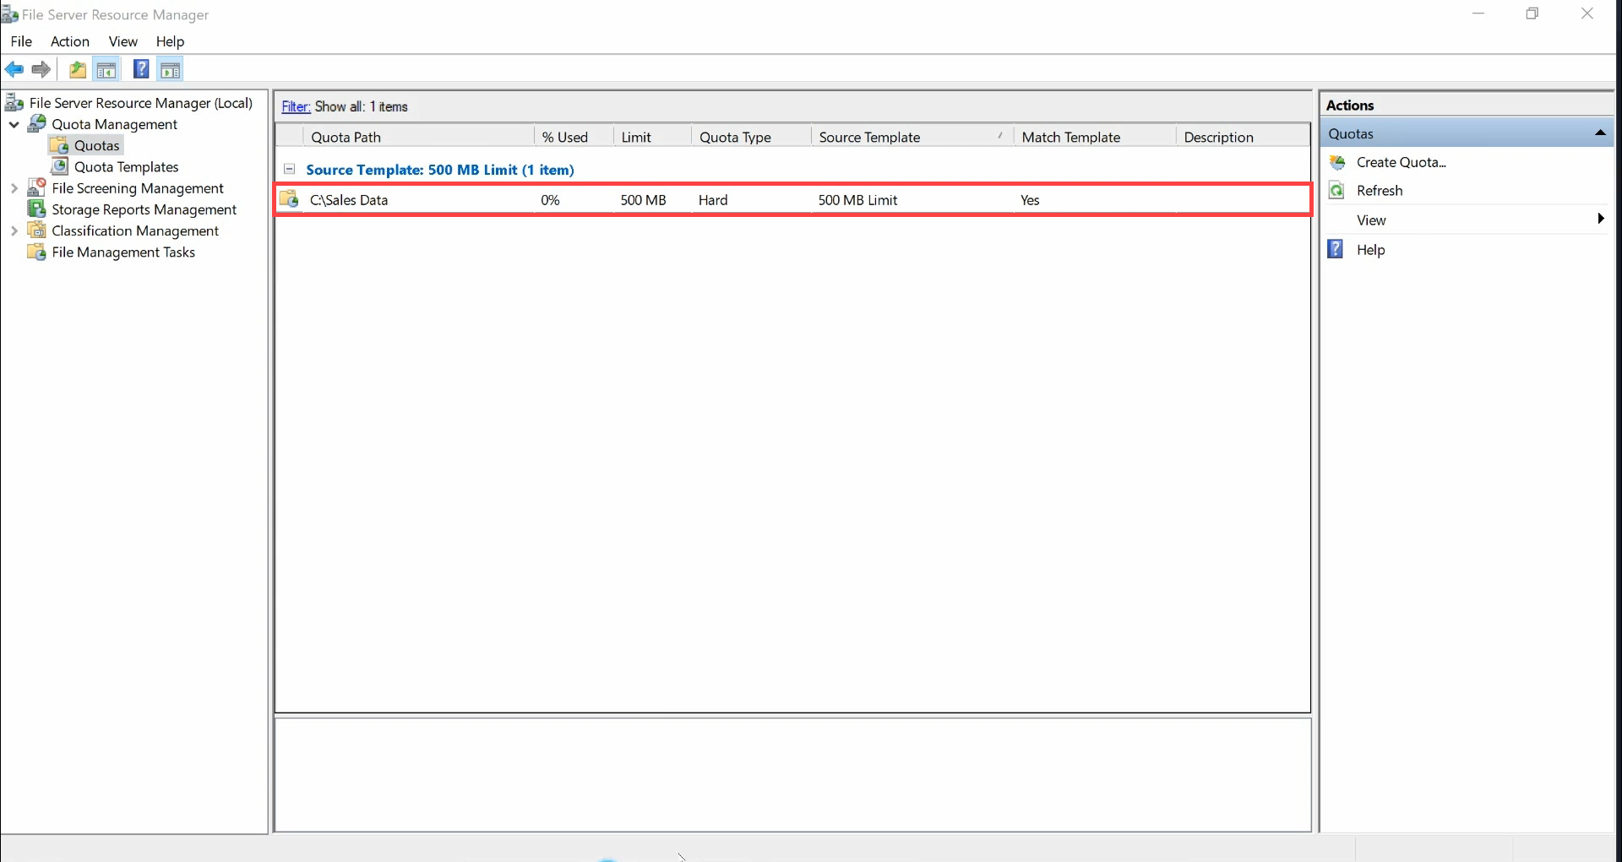
Task: Click the Help icon in Actions pane
Action: [1336, 249]
